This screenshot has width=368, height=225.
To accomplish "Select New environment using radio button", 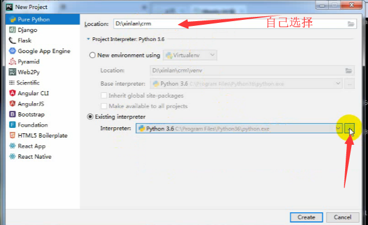I will pyautogui.click(x=92, y=55).
